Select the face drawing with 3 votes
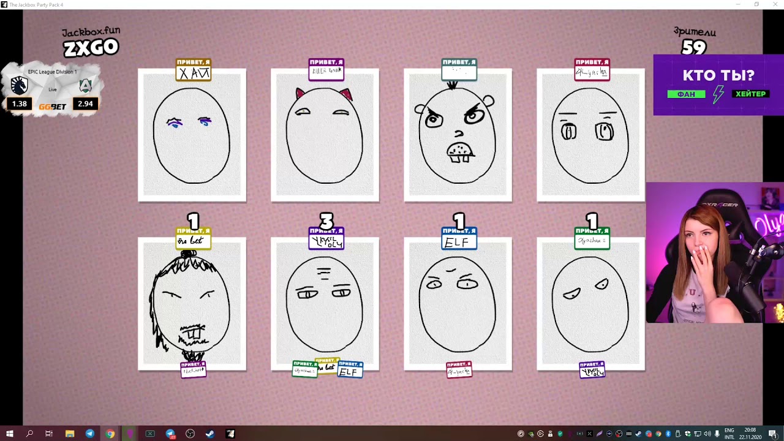This screenshot has width=784, height=441. tap(325, 304)
